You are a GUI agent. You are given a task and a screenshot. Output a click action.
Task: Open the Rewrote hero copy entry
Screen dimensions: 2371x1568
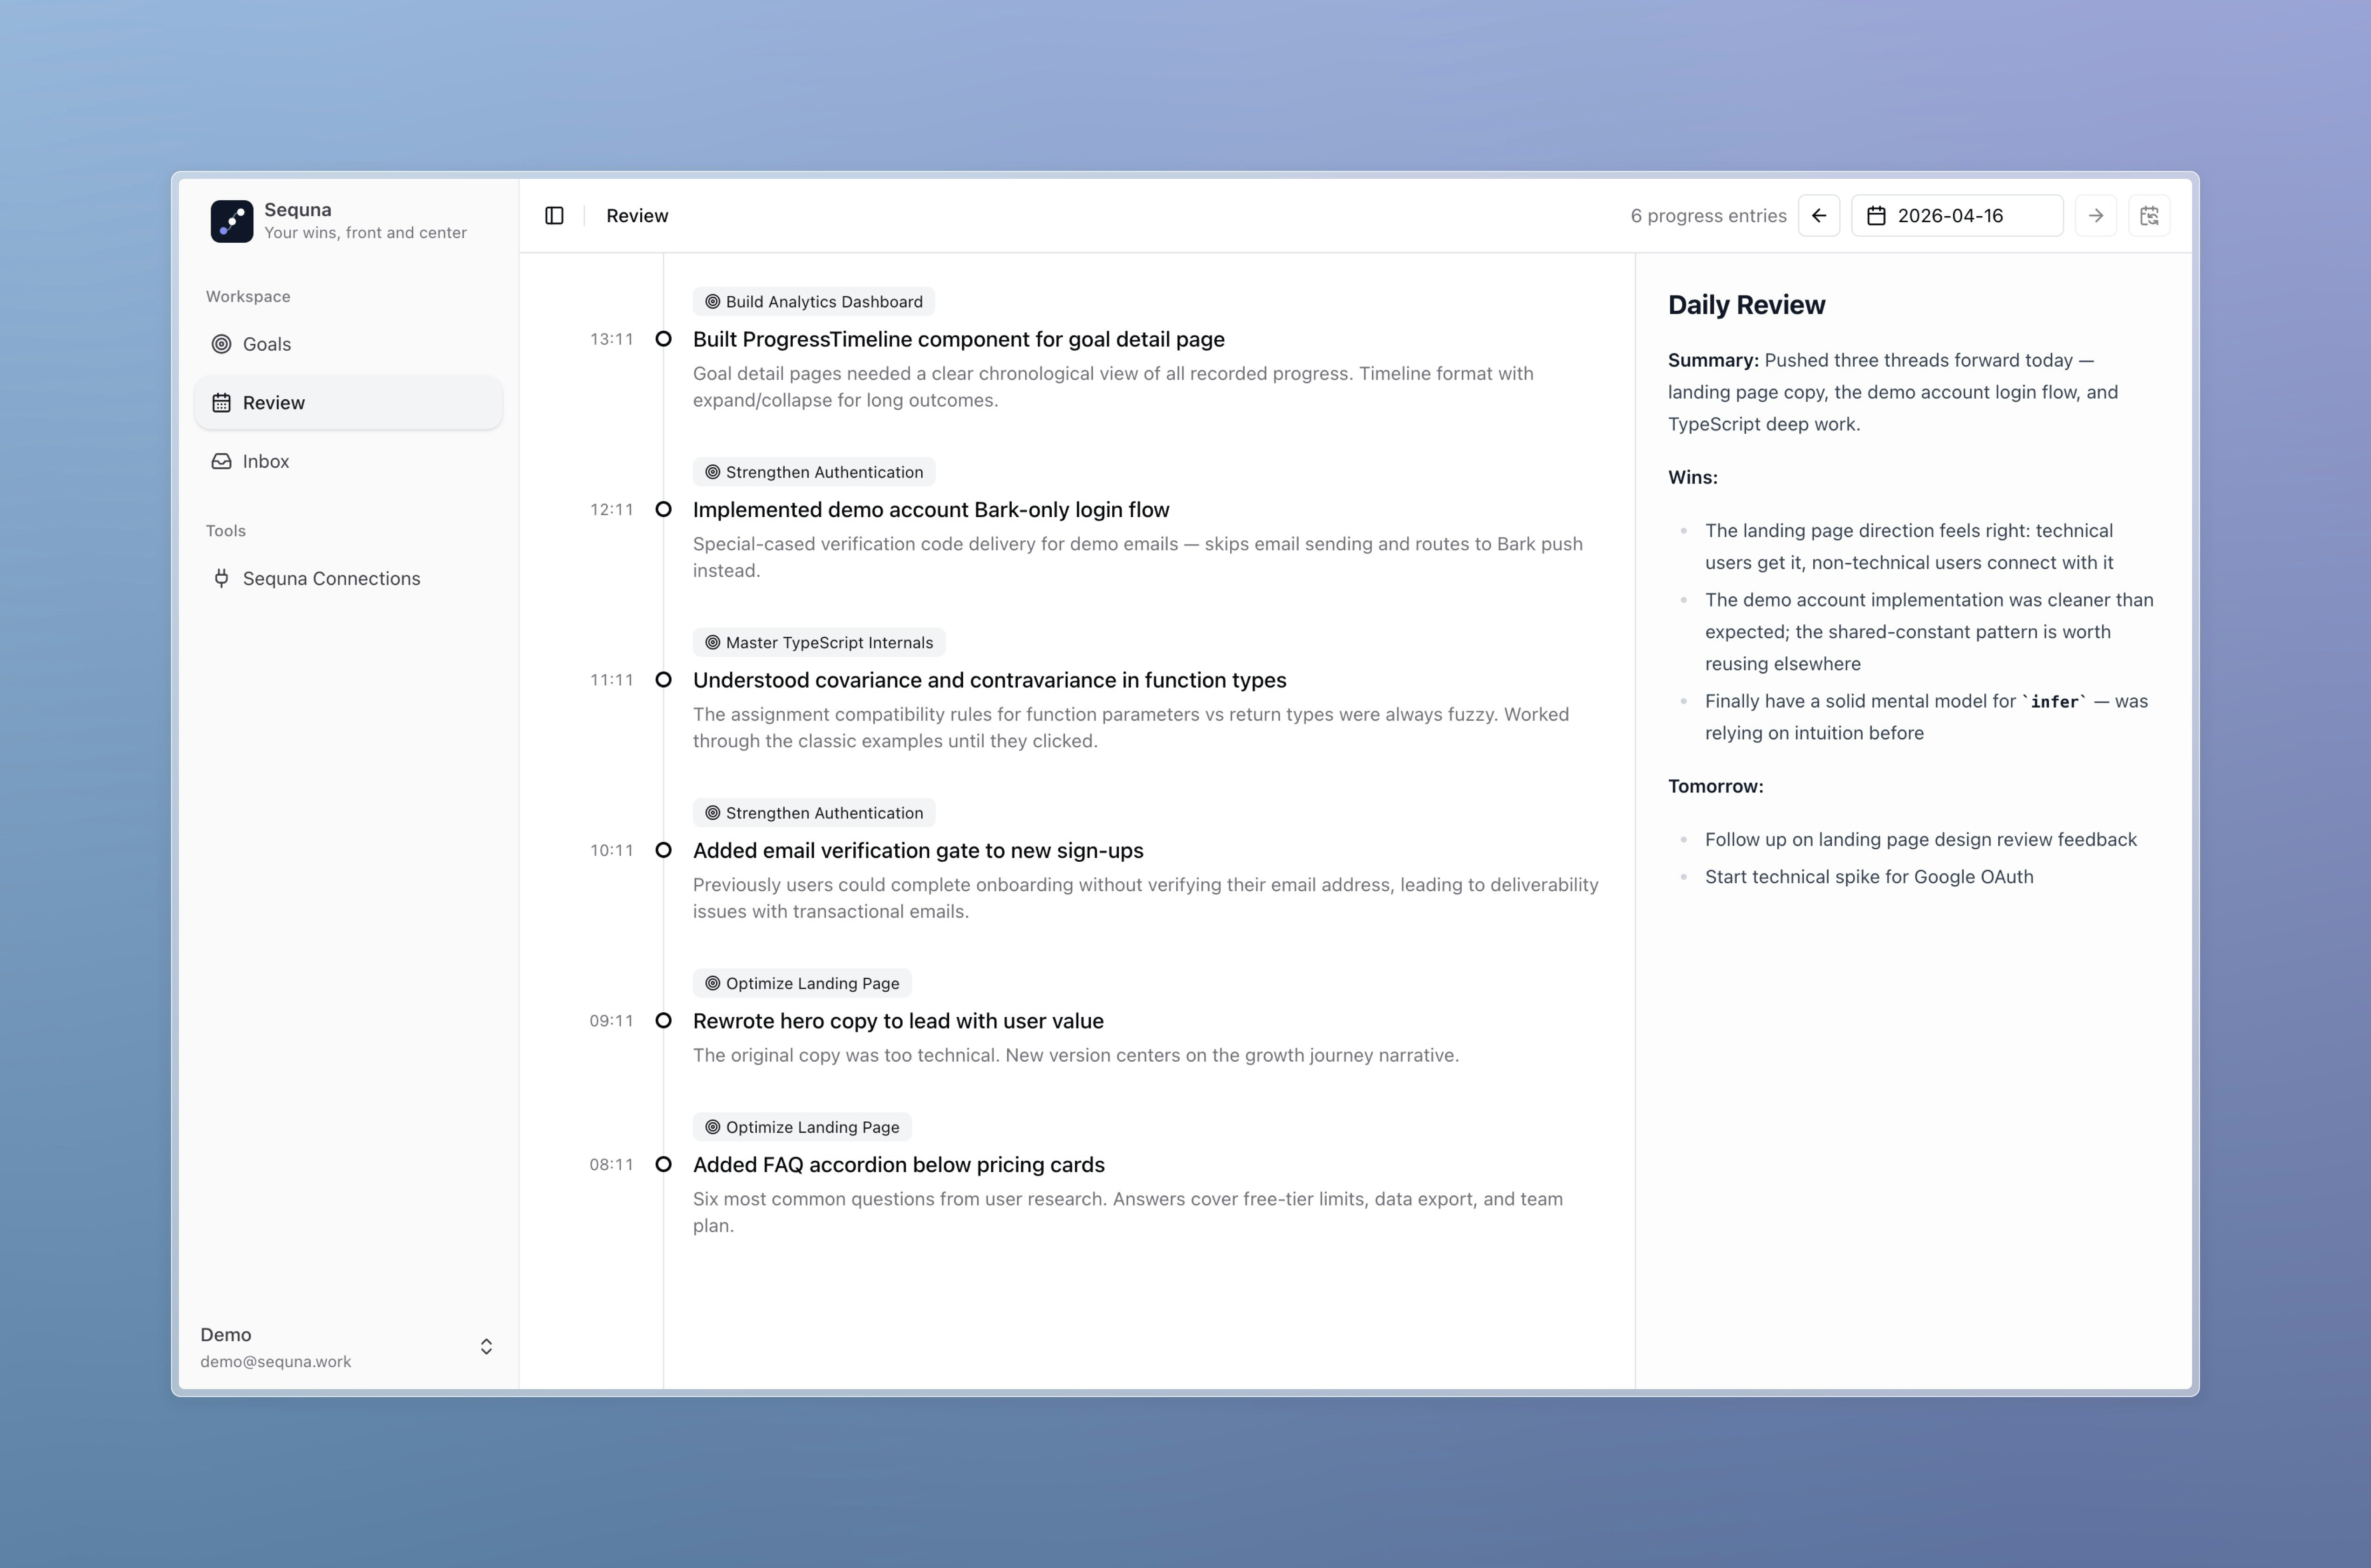coord(898,1021)
